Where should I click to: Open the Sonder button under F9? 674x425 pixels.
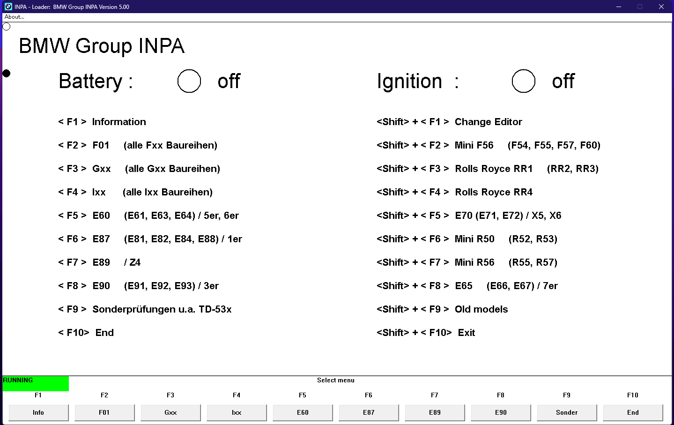click(567, 412)
